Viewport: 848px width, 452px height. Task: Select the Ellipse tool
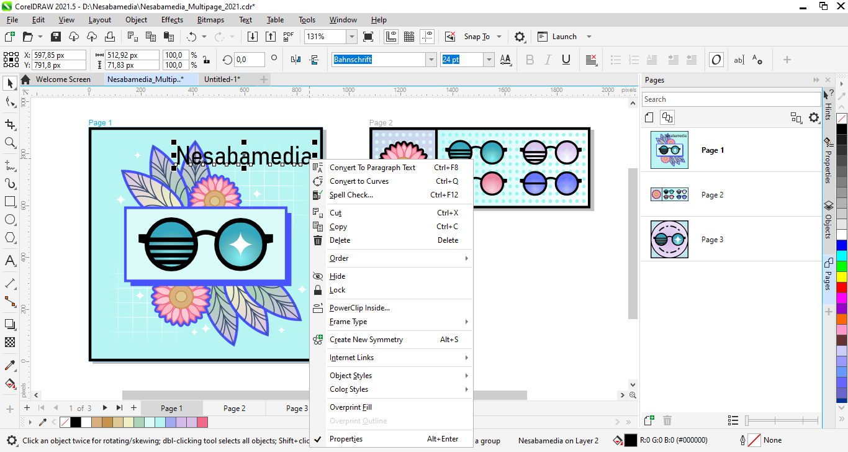click(x=10, y=220)
